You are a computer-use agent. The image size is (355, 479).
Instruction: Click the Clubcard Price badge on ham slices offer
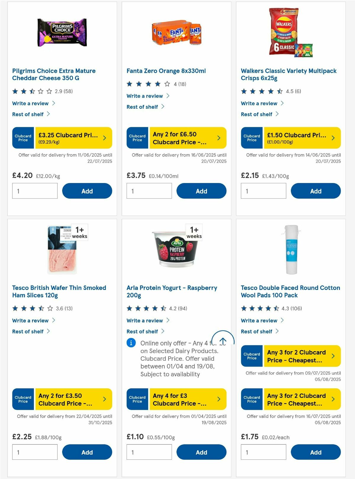pos(23,399)
